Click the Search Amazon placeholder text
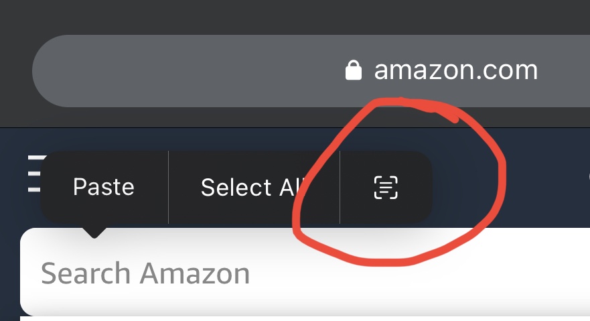This screenshot has width=590, height=321. pos(145,273)
